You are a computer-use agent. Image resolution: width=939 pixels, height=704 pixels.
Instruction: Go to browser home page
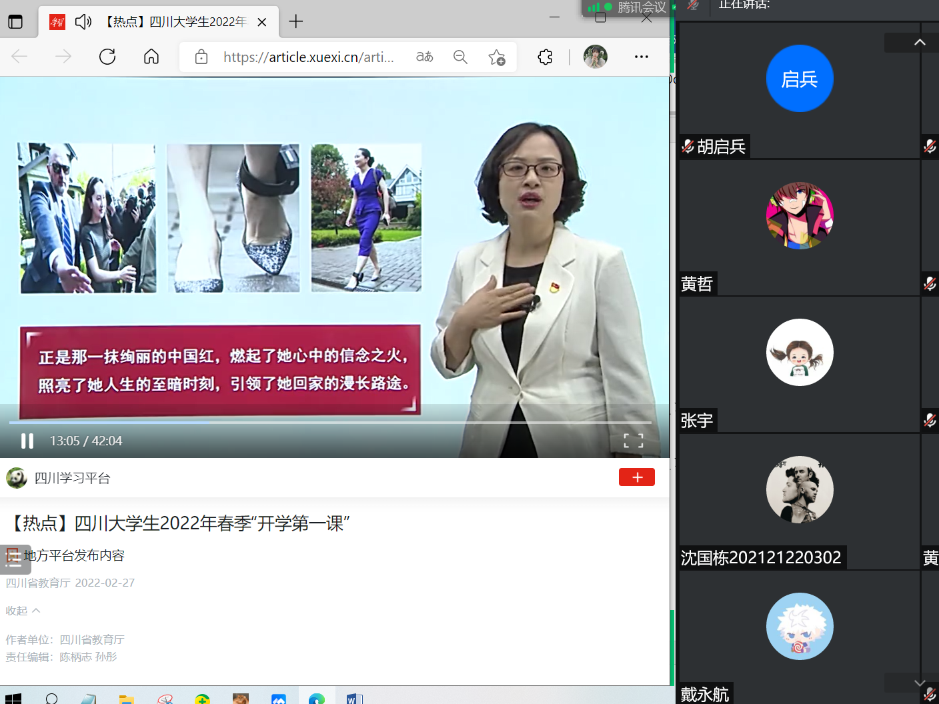click(151, 57)
